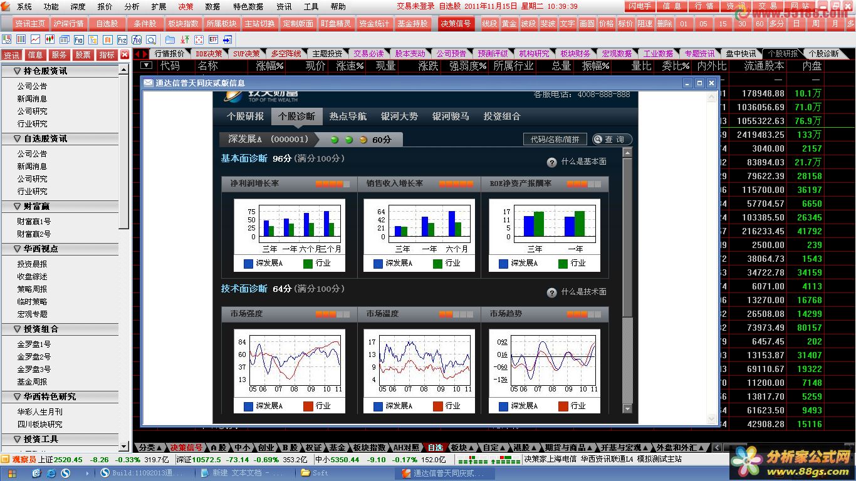Select the 自选 bottom tab

click(436, 447)
